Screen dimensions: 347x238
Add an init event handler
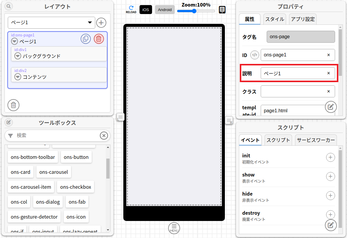(330, 157)
